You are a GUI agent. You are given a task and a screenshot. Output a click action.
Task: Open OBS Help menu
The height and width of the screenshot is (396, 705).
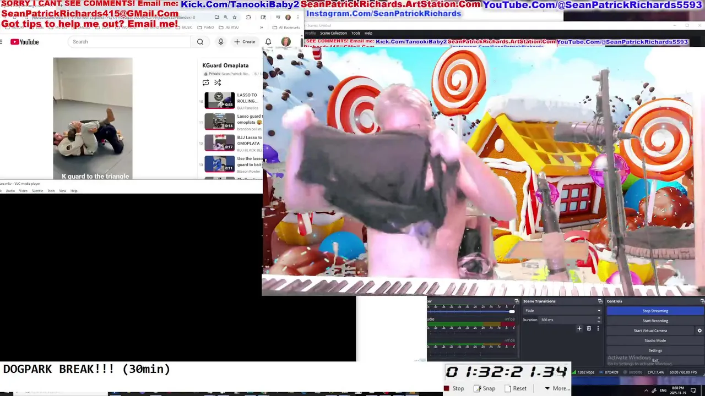368,33
